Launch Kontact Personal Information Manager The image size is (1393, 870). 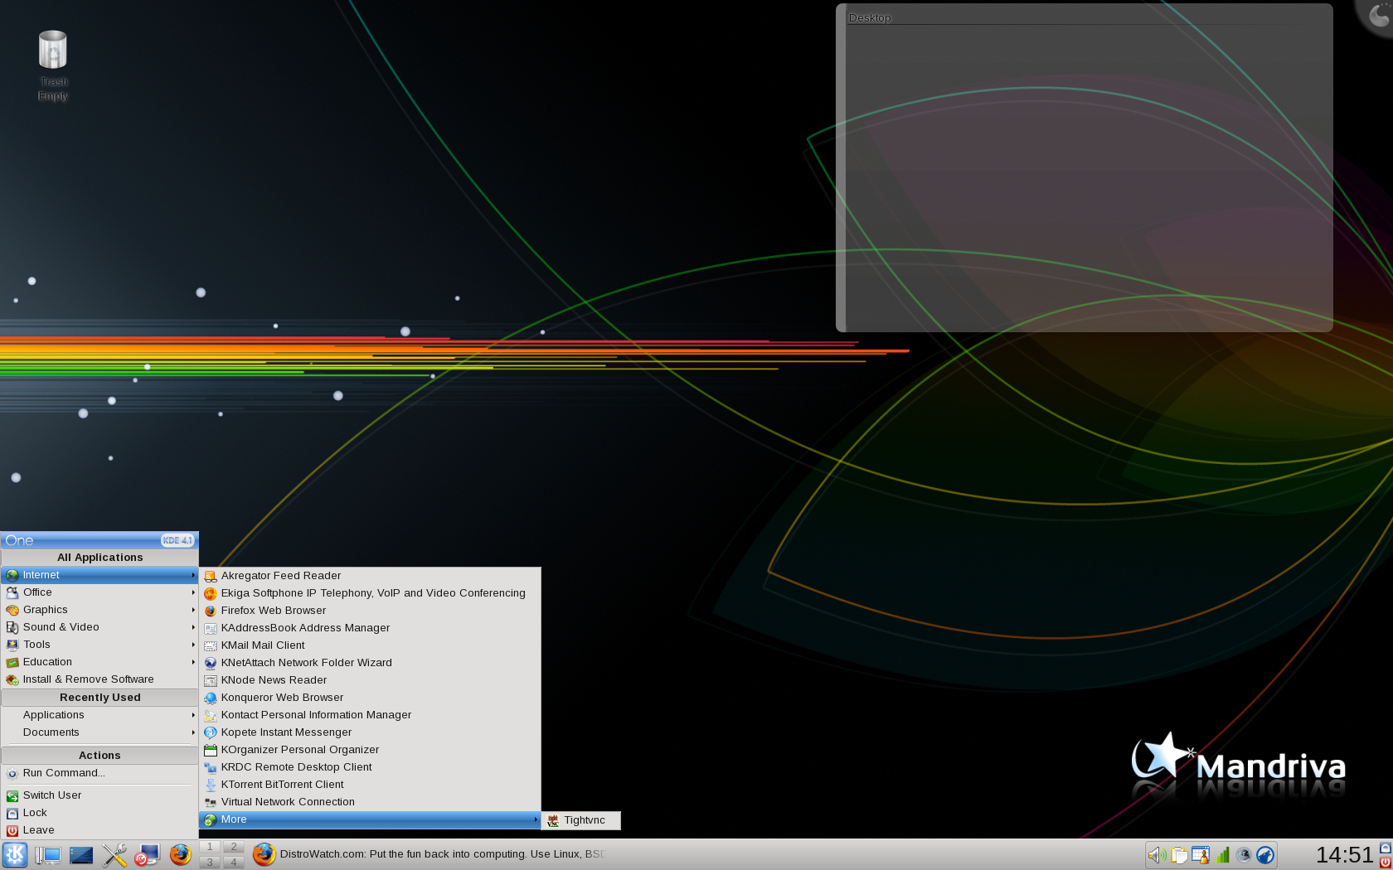coord(370,715)
